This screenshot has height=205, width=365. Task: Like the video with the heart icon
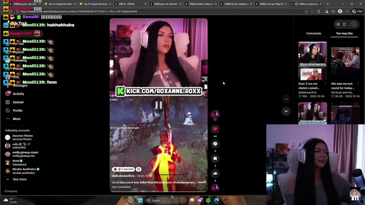[x=215, y=129]
